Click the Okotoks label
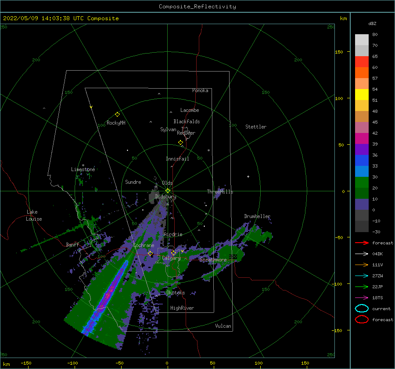This screenshot has width=395, height=369. pyautogui.click(x=176, y=293)
